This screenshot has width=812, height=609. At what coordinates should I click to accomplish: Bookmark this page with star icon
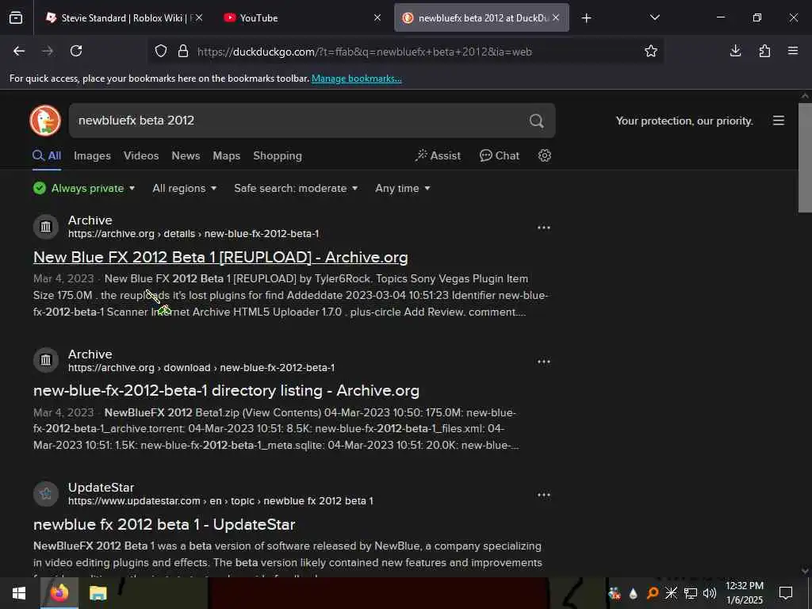pos(651,51)
